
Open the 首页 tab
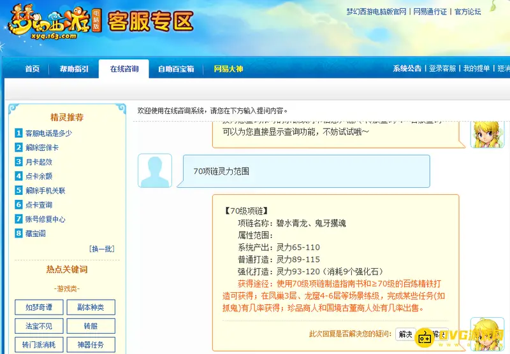[x=33, y=69]
